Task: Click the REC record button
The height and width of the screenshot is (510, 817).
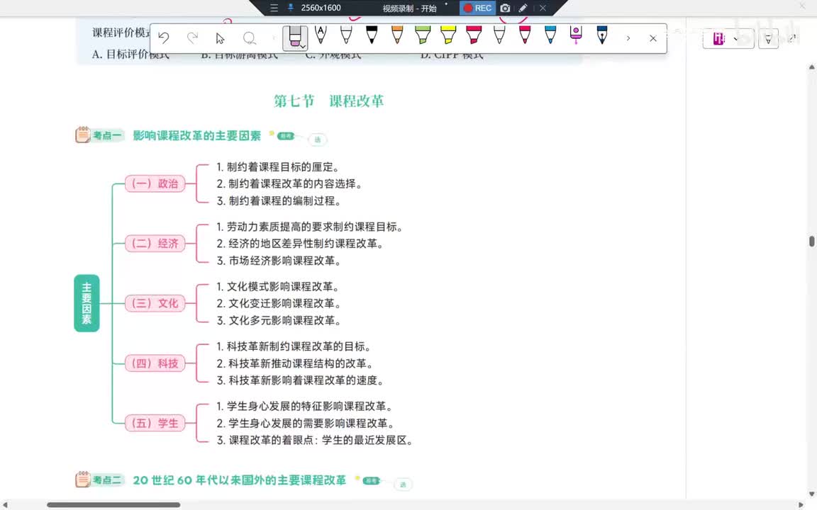Action: [478, 8]
